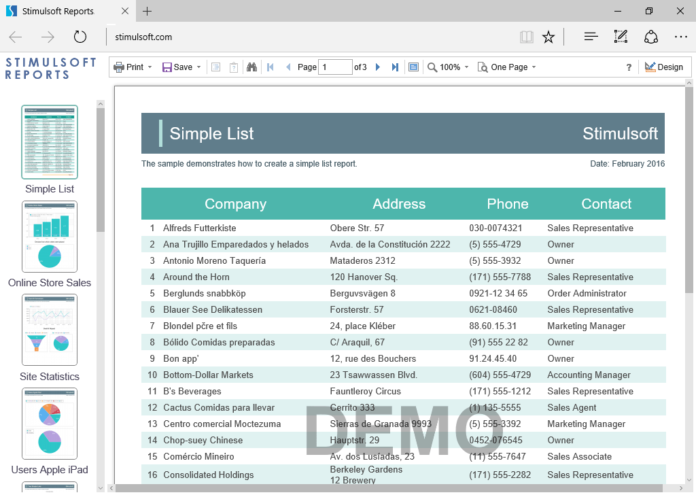Open the browser Hub icon

point(591,37)
